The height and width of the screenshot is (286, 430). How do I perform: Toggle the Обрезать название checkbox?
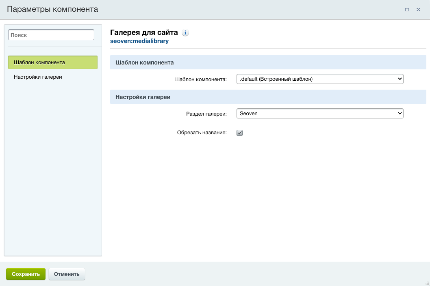tap(239, 133)
